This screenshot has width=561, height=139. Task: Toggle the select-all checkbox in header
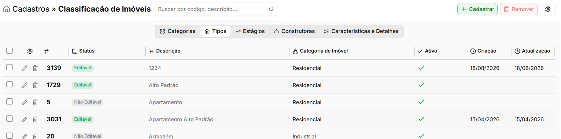9,51
